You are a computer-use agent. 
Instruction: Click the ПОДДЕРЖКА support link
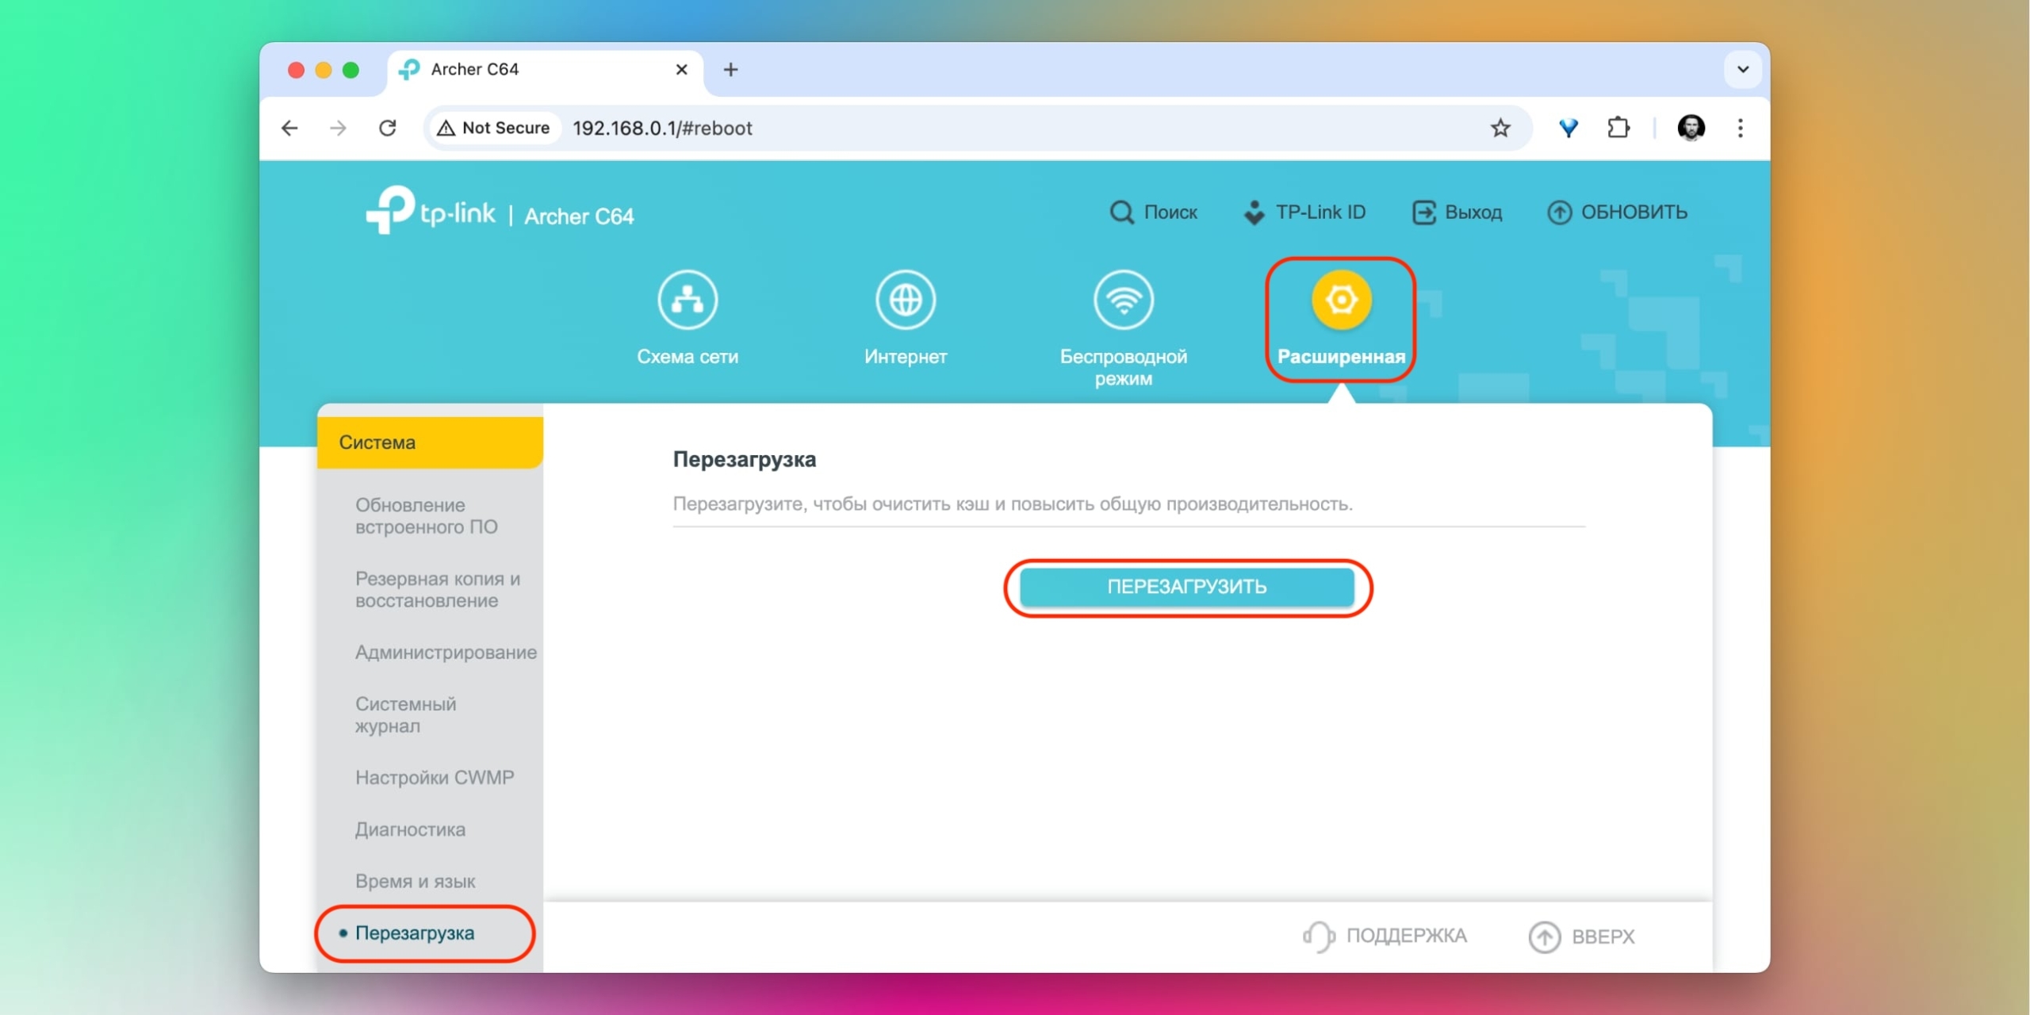[1385, 936]
